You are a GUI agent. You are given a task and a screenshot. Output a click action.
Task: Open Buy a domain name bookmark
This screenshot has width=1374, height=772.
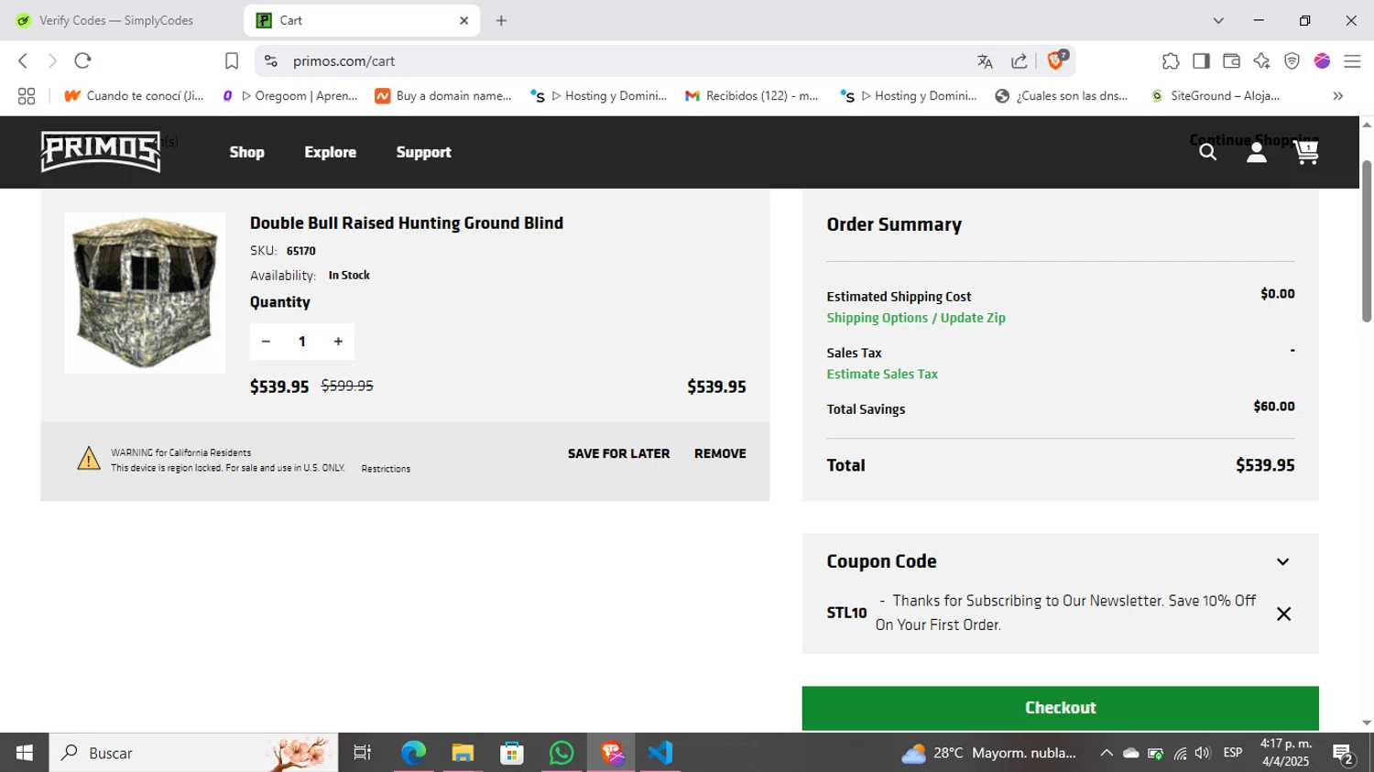[443, 96]
